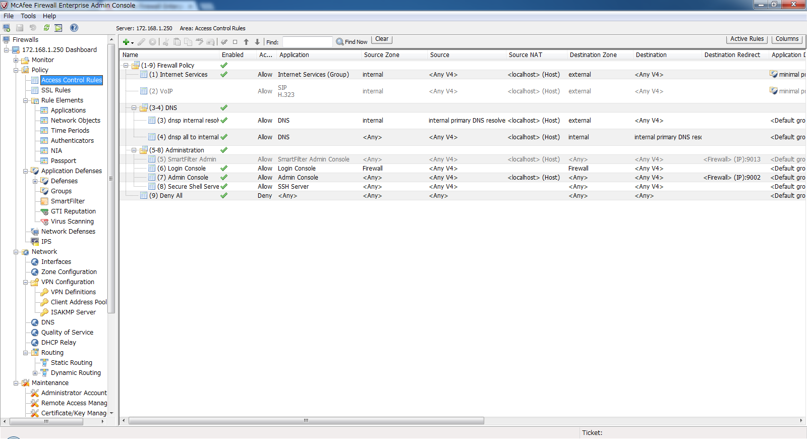Select SSL Rules in the tree
Image resolution: width=807 pixels, height=439 pixels.
56,90
